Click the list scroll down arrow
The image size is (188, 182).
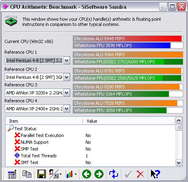point(179,163)
